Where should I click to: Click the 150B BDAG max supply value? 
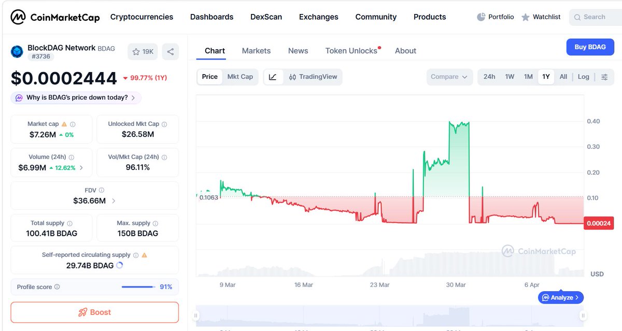click(x=137, y=234)
